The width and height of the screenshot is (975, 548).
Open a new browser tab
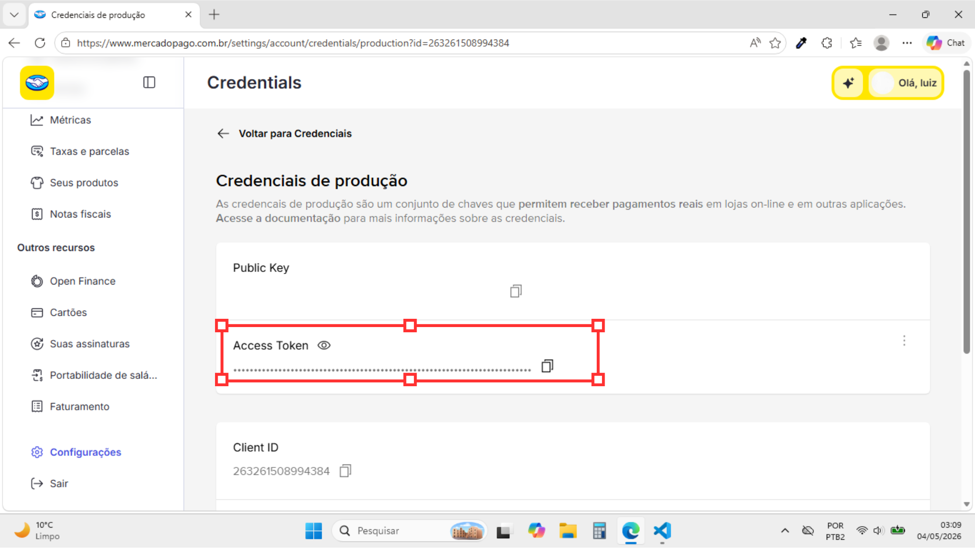pyautogui.click(x=214, y=15)
